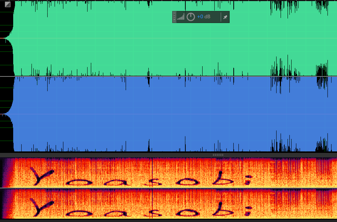
Task: Select the +0 dB gain value
Action: [204, 17]
